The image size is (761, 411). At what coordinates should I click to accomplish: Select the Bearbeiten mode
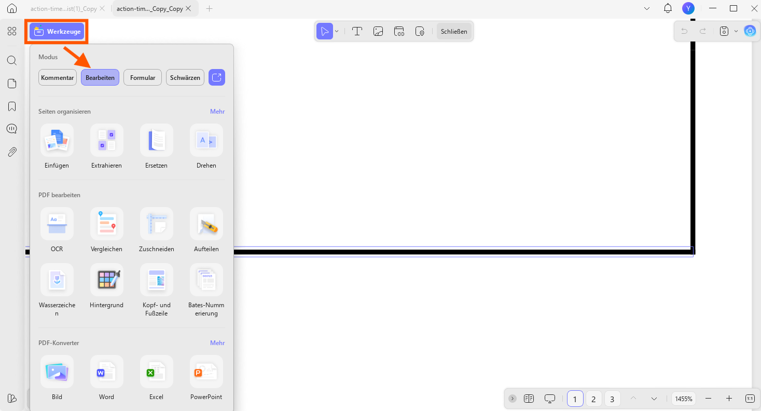click(100, 77)
